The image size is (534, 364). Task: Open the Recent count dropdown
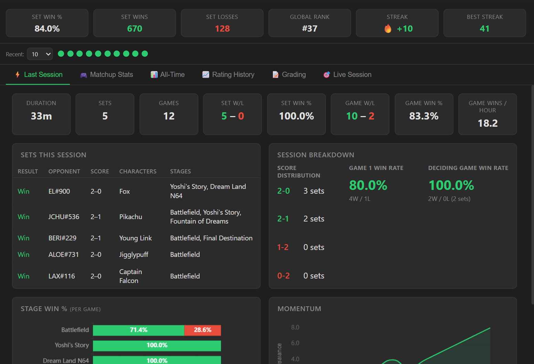point(40,54)
